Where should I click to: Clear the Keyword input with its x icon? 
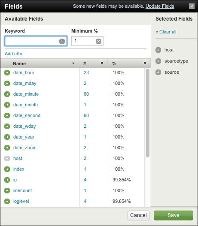coord(62,41)
